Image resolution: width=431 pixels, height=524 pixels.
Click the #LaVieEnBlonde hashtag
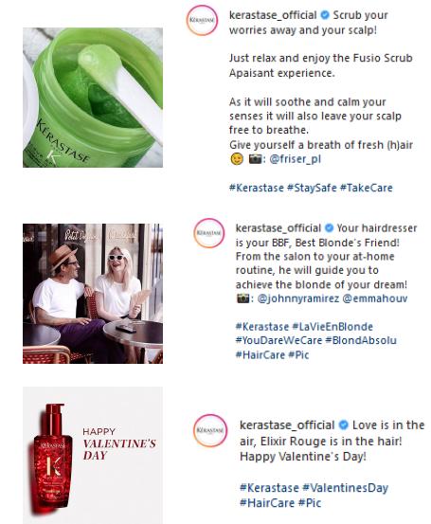click(332, 327)
